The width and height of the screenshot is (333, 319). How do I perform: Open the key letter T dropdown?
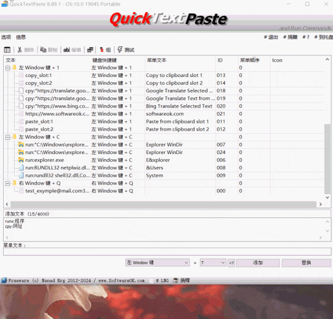click(213, 263)
